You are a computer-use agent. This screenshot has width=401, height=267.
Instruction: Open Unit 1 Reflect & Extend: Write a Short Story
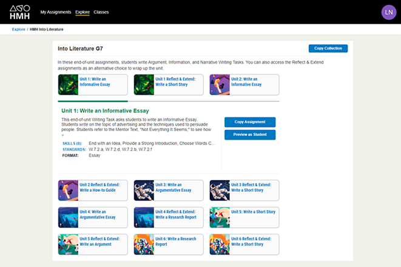[169, 85]
